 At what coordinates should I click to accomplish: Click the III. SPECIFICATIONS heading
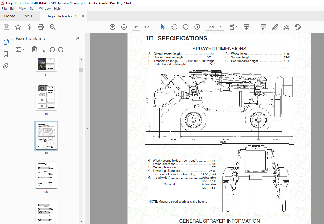point(177,38)
